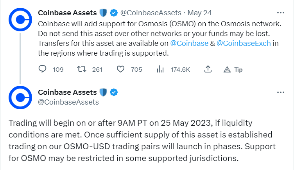Click blue verified badge on second tweet
The image size is (294, 170).
tap(114, 92)
